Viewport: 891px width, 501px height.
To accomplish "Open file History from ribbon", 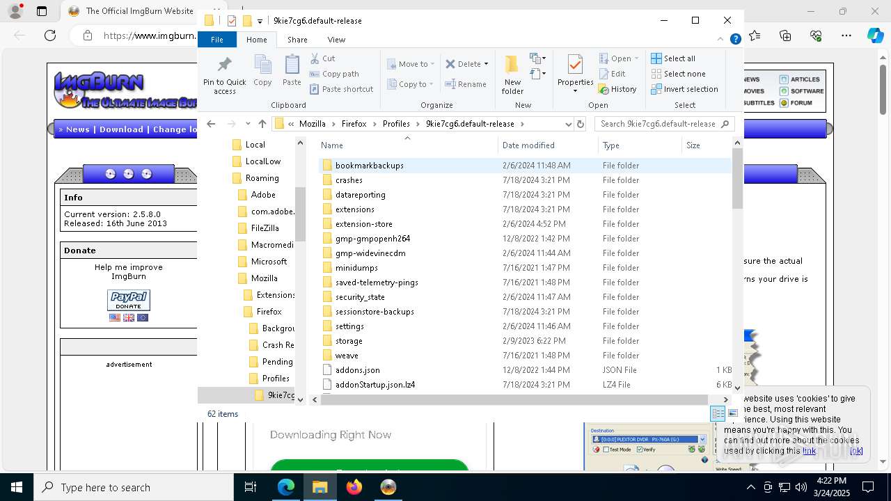I will tap(617, 89).
